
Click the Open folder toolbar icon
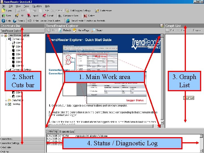[3, 10]
